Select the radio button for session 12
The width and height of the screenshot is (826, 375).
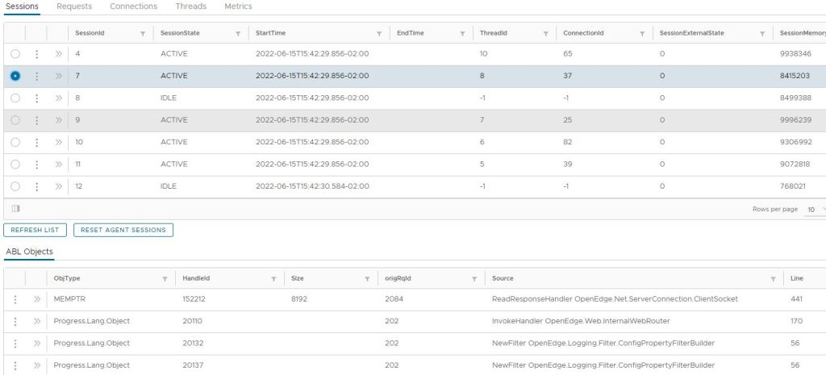(x=15, y=186)
